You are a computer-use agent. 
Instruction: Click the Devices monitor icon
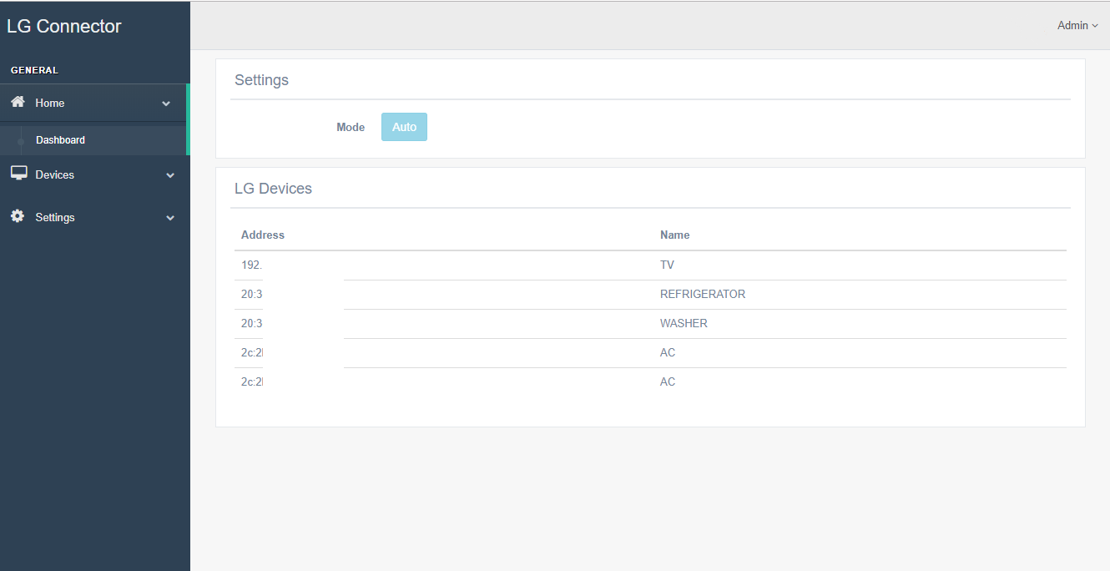[18, 173]
